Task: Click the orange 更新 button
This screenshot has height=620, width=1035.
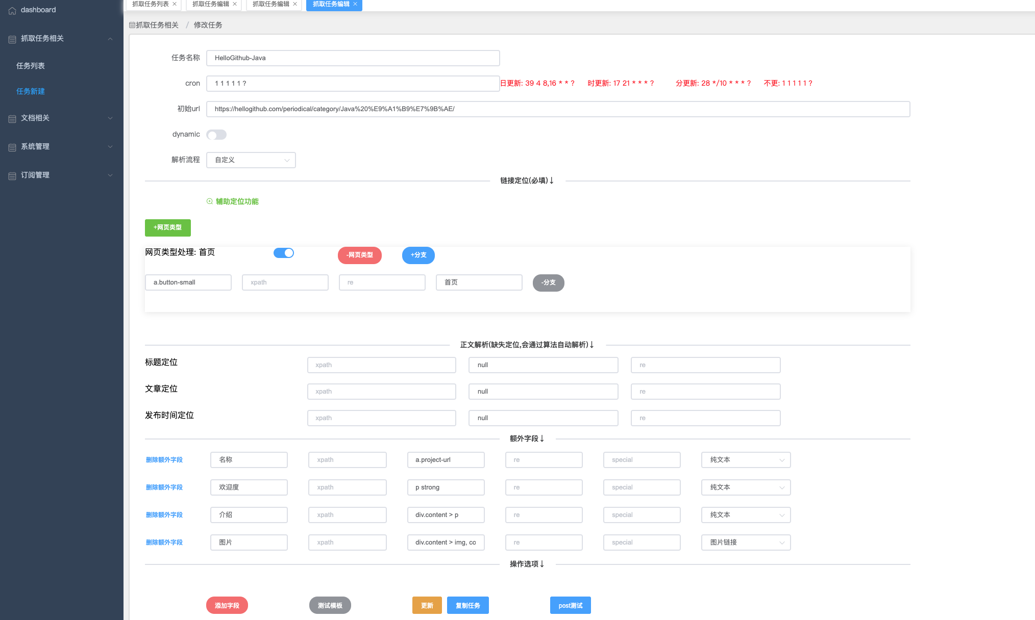Action: click(x=427, y=605)
